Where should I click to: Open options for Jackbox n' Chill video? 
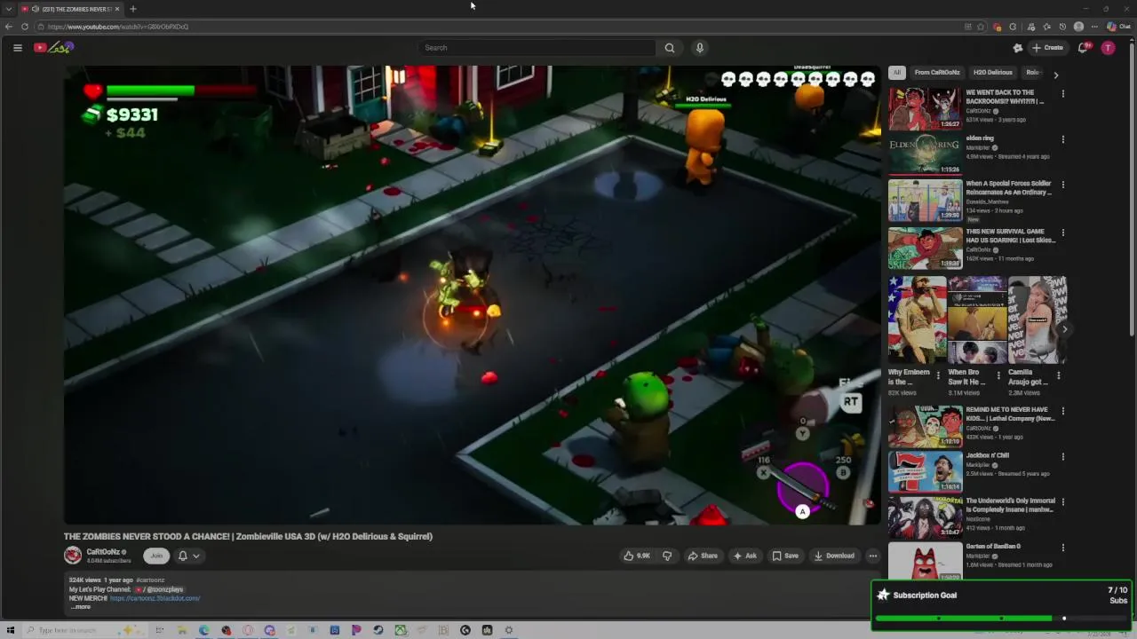pos(1062,456)
